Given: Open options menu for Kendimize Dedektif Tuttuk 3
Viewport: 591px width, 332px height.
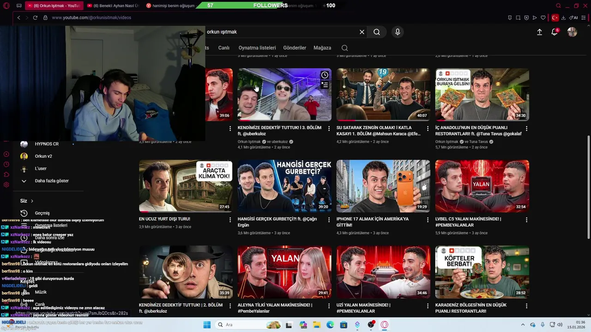Looking at the screenshot, I should (329, 129).
